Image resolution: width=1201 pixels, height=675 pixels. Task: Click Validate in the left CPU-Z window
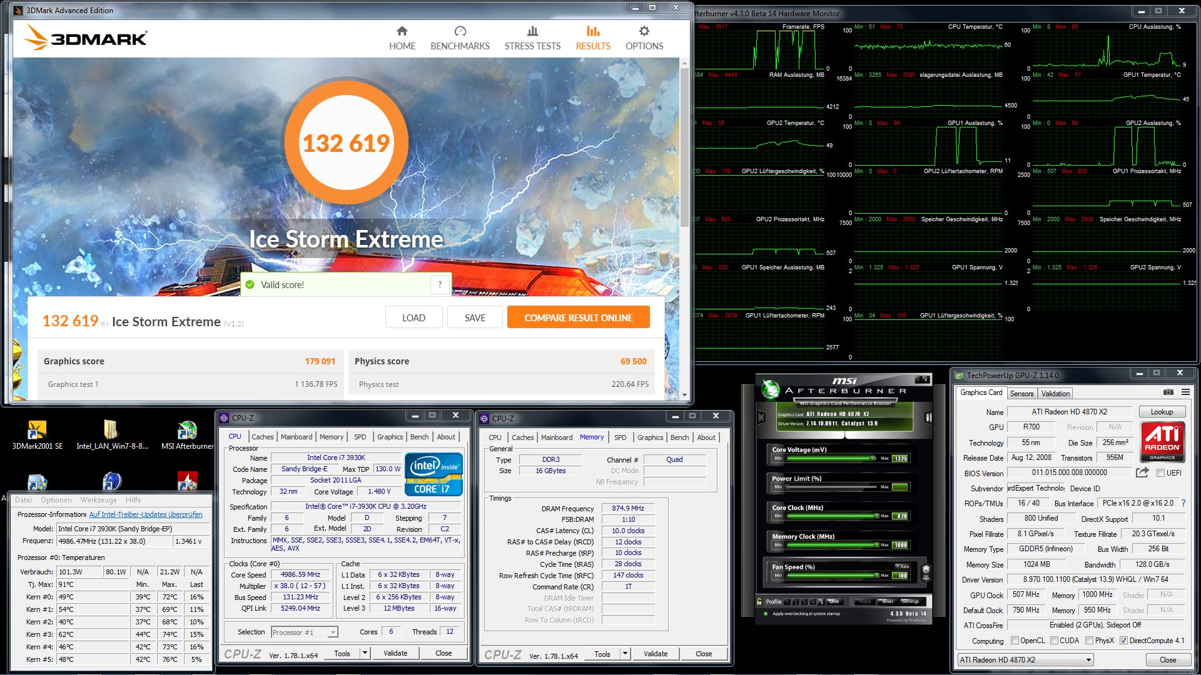pyautogui.click(x=395, y=653)
